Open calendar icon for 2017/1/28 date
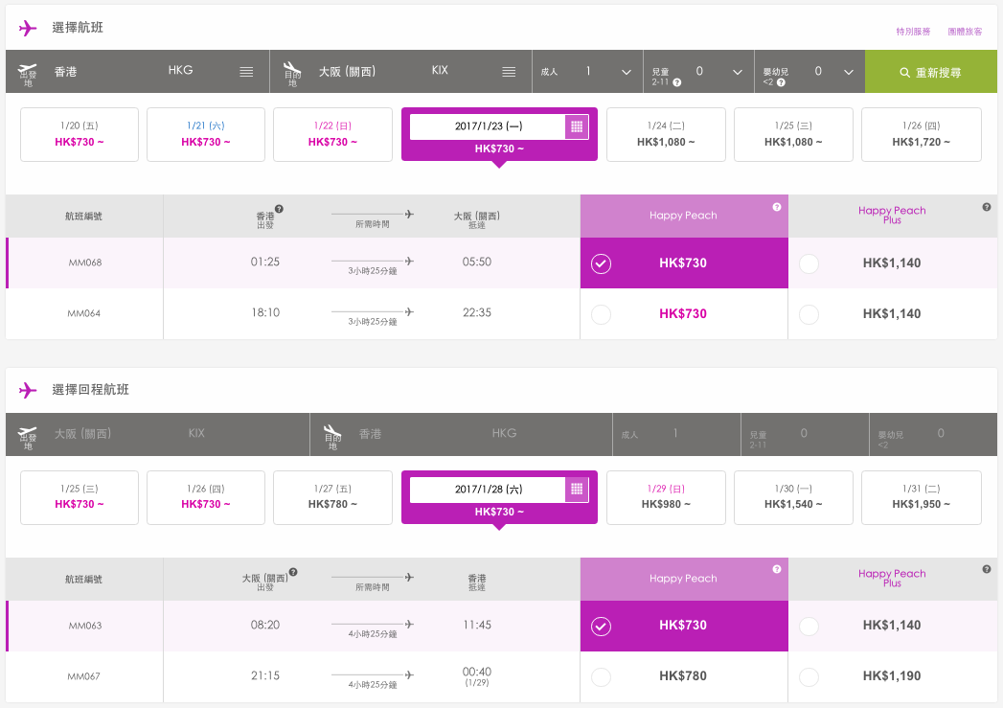 577,490
